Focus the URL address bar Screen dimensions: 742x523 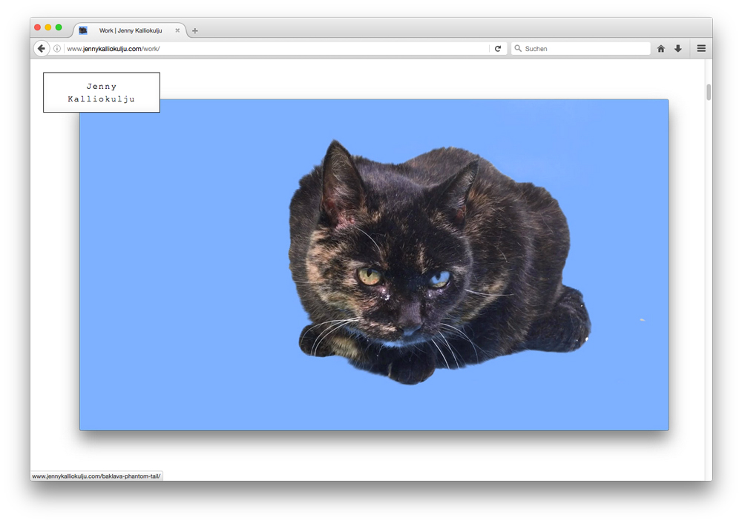click(x=276, y=48)
